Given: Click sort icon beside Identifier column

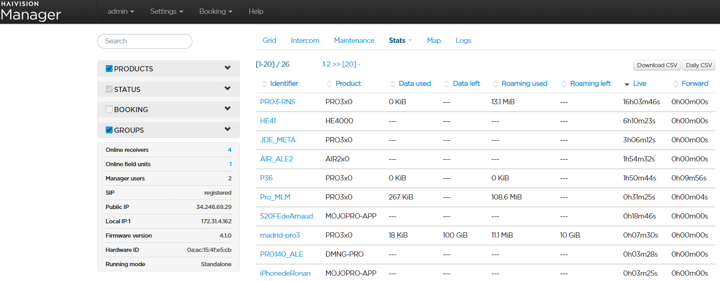Looking at the screenshot, I should (264, 84).
